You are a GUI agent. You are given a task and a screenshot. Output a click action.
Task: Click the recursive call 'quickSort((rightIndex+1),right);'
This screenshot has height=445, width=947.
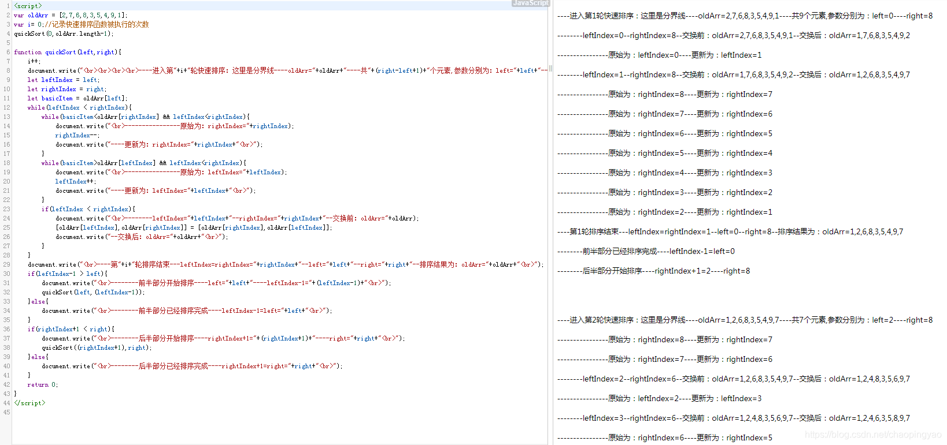[x=97, y=347]
